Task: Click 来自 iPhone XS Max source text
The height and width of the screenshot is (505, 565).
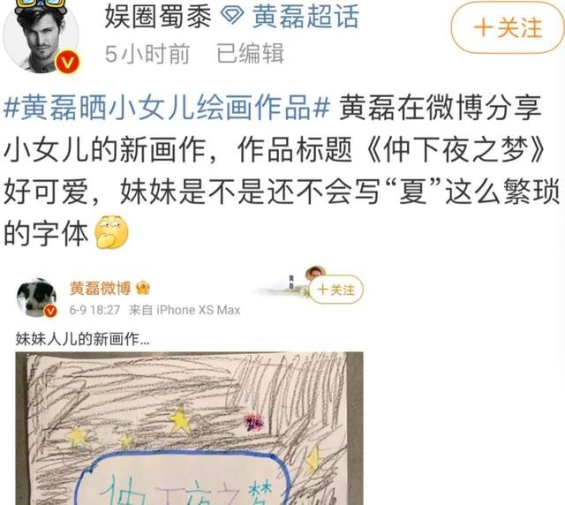Action: pyautogui.click(x=185, y=310)
